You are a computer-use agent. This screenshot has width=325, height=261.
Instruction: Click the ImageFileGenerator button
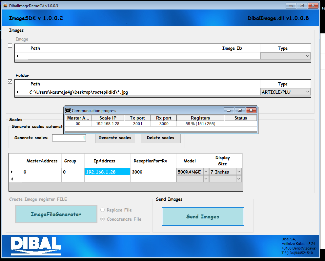56,214
